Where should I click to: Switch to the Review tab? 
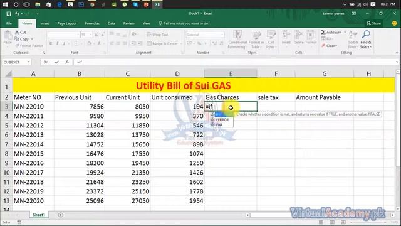pyautogui.click(x=128, y=23)
